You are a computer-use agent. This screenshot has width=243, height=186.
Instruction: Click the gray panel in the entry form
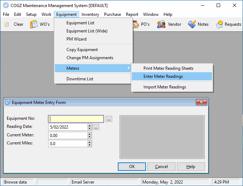pyautogui.click(x=162, y=137)
